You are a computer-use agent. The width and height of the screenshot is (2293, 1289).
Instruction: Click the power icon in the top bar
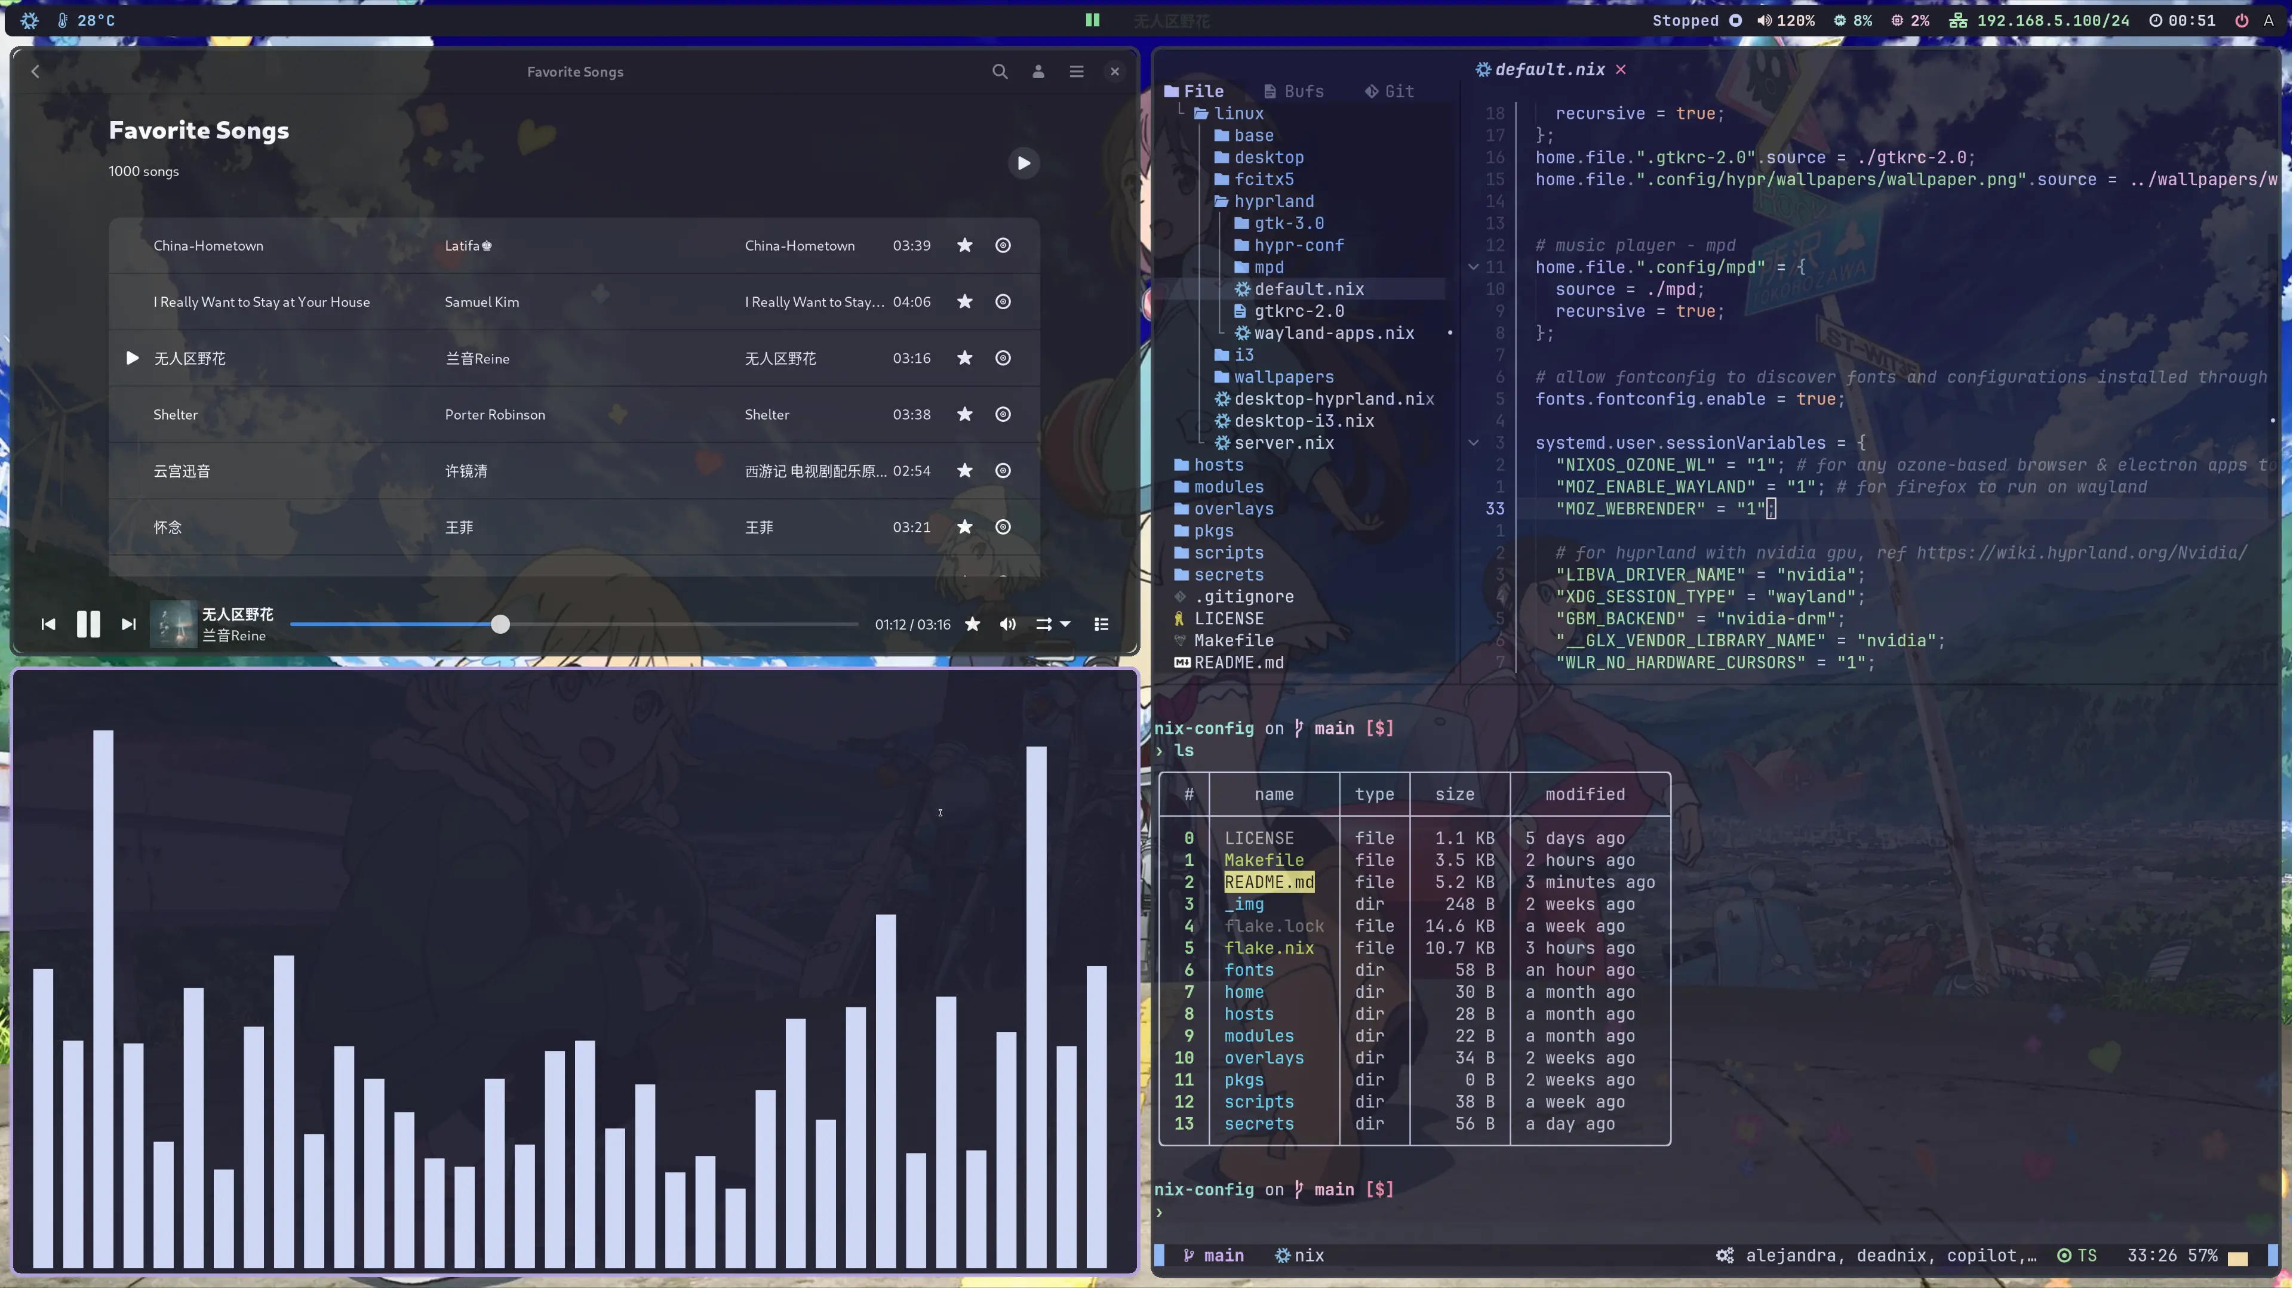tap(2242, 20)
